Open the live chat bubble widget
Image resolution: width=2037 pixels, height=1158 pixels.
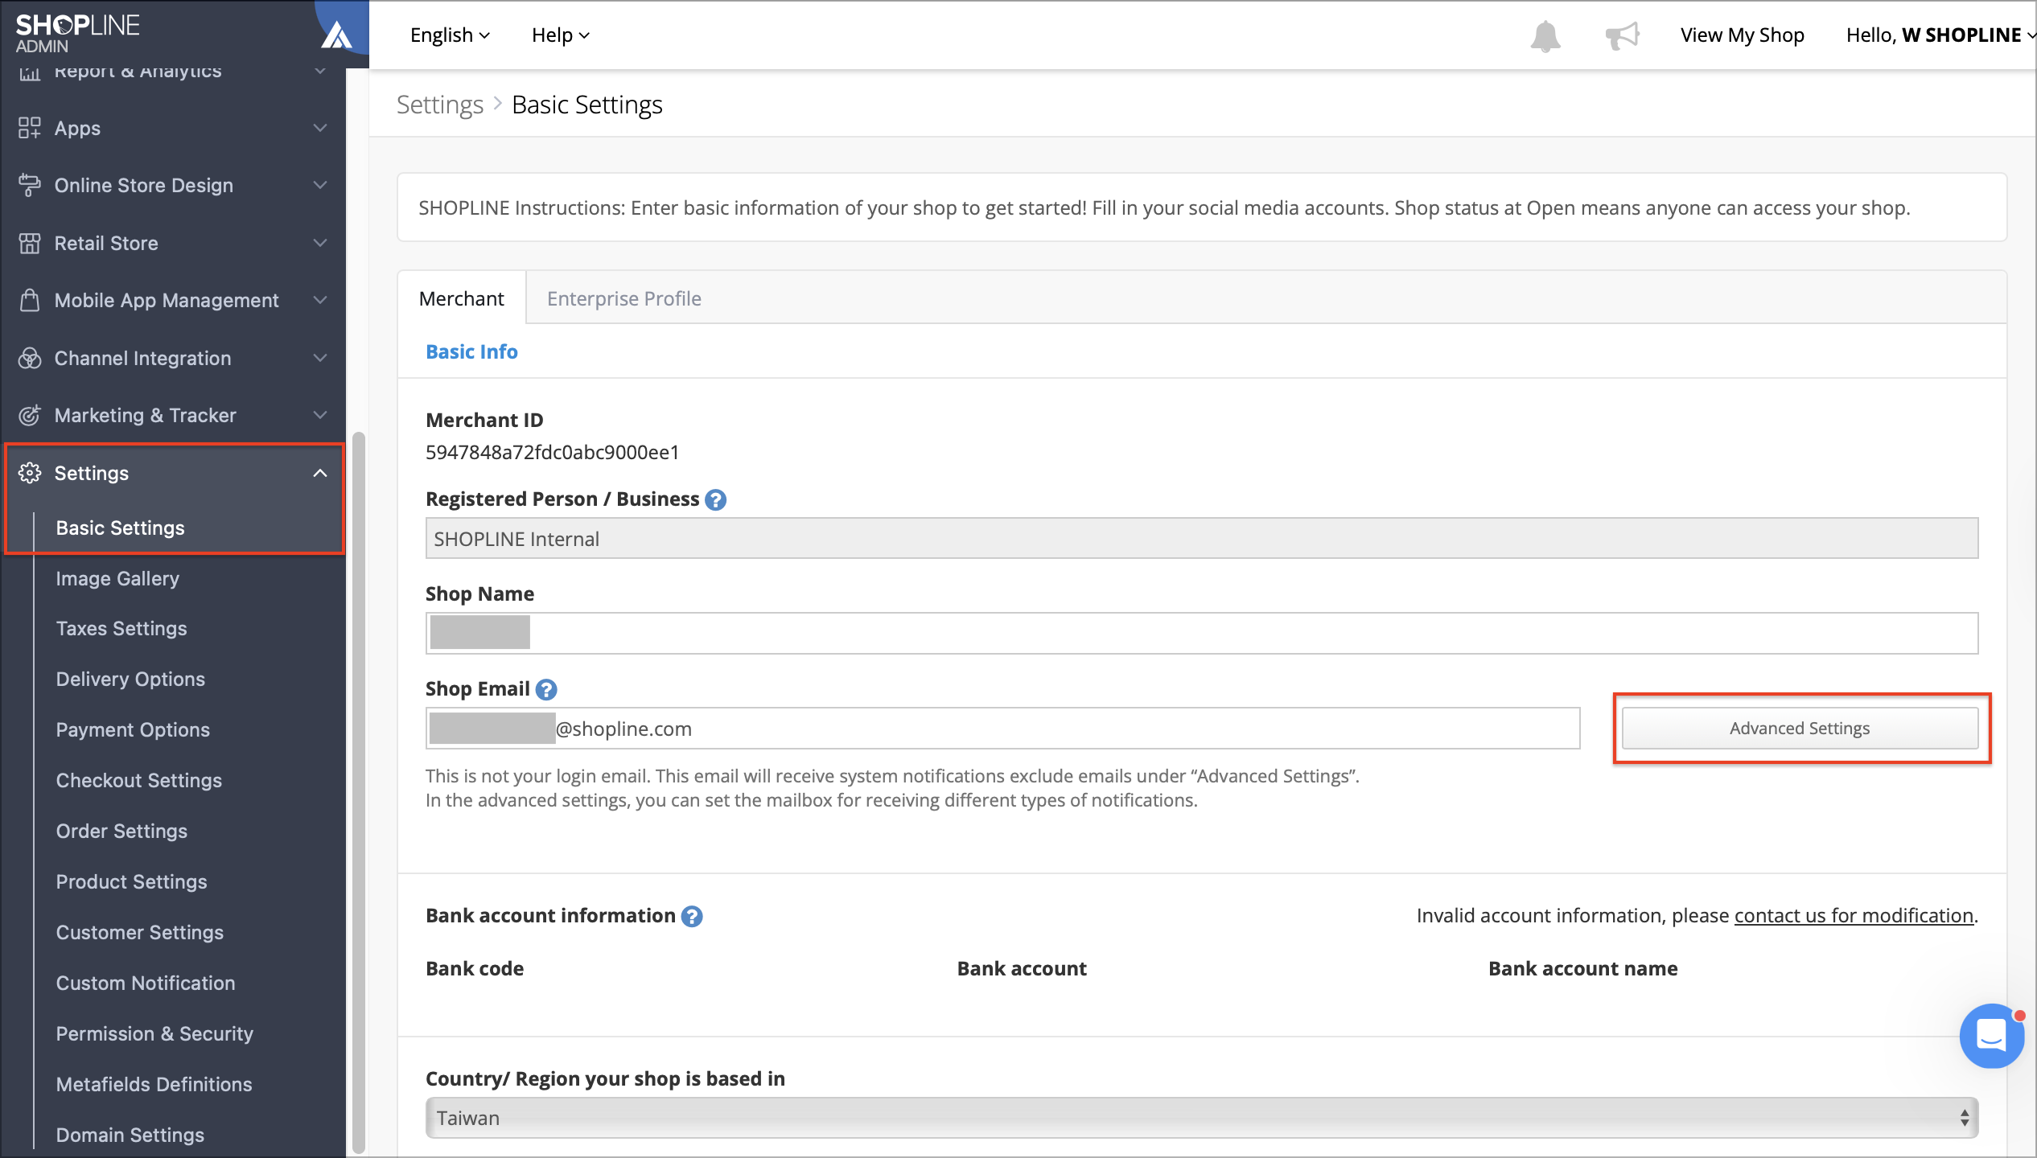(1991, 1035)
